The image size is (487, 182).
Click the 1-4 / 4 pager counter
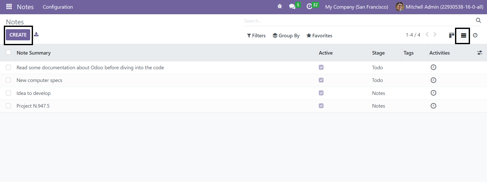point(413,35)
